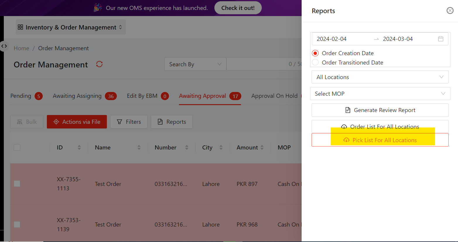Screen dimensions: 458x242
Task: Open the Search By dropdown
Action: pos(195,64)
